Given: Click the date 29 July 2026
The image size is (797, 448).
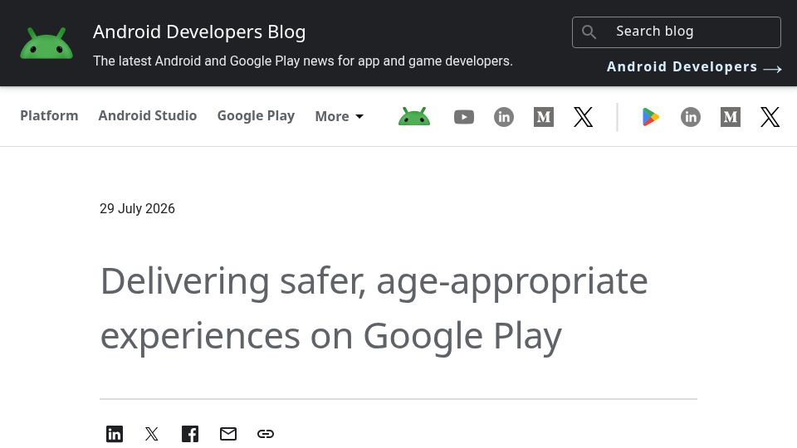Looking at the screenshot, I should point(137,209).
